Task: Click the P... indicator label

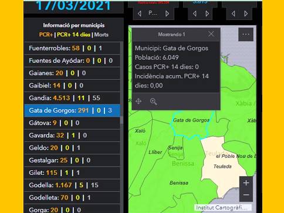Action: click(x=153, y=13)
